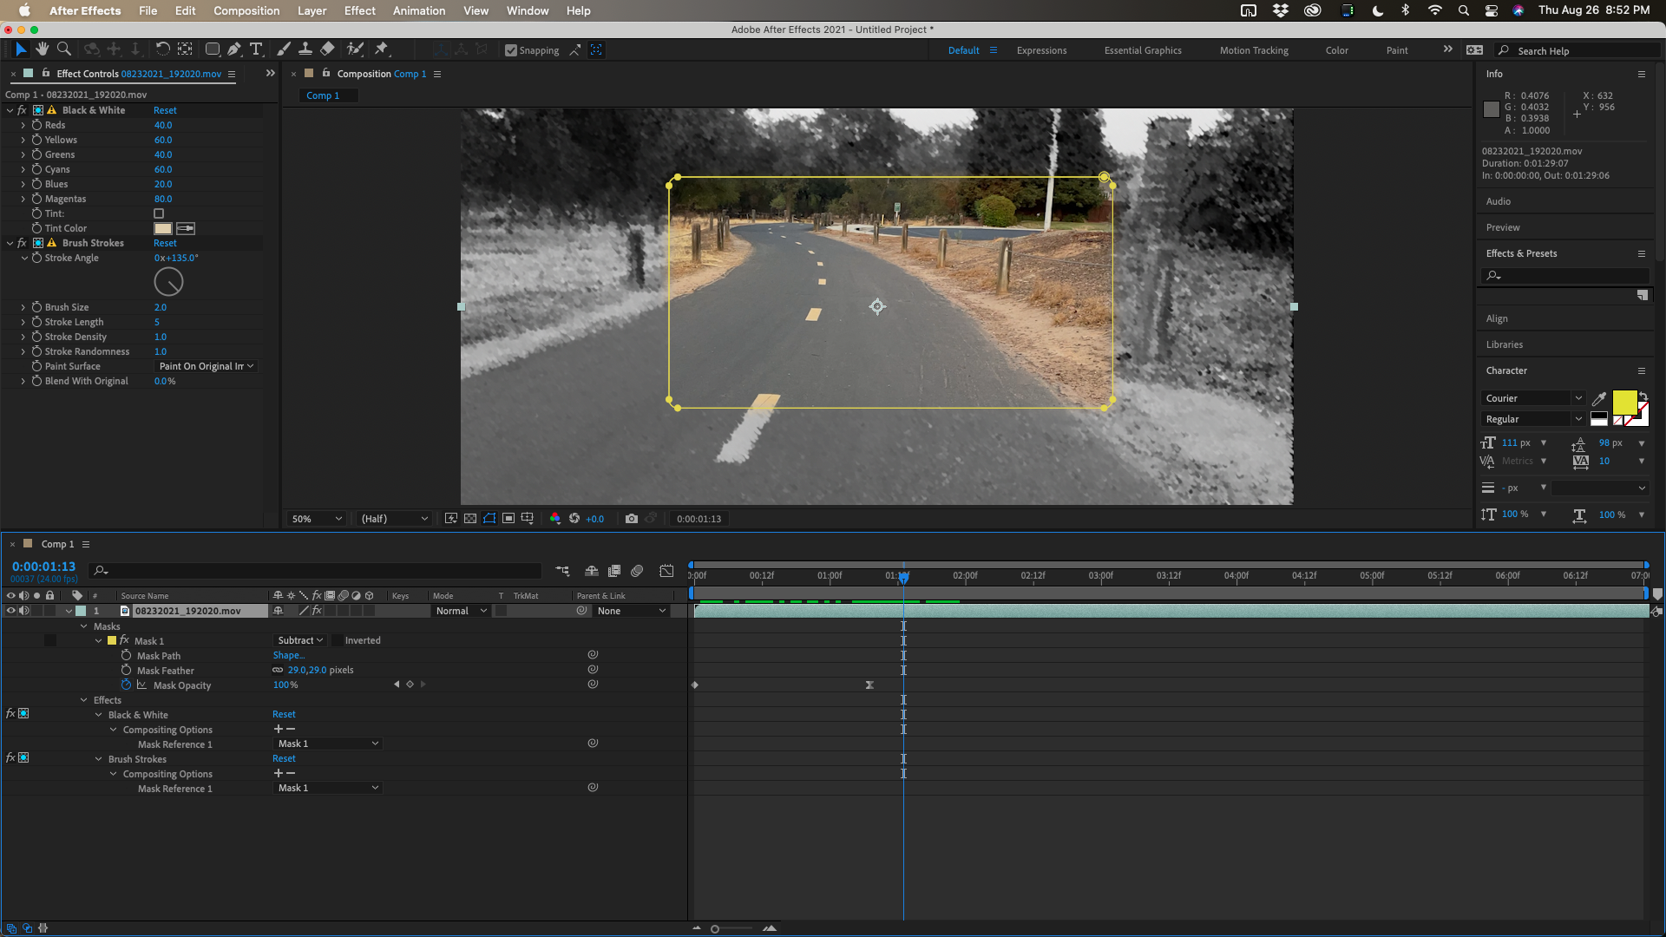Click the yellow text fill color swatch
Screen dimensions: 1666x937
click(x=1623, y=403)
